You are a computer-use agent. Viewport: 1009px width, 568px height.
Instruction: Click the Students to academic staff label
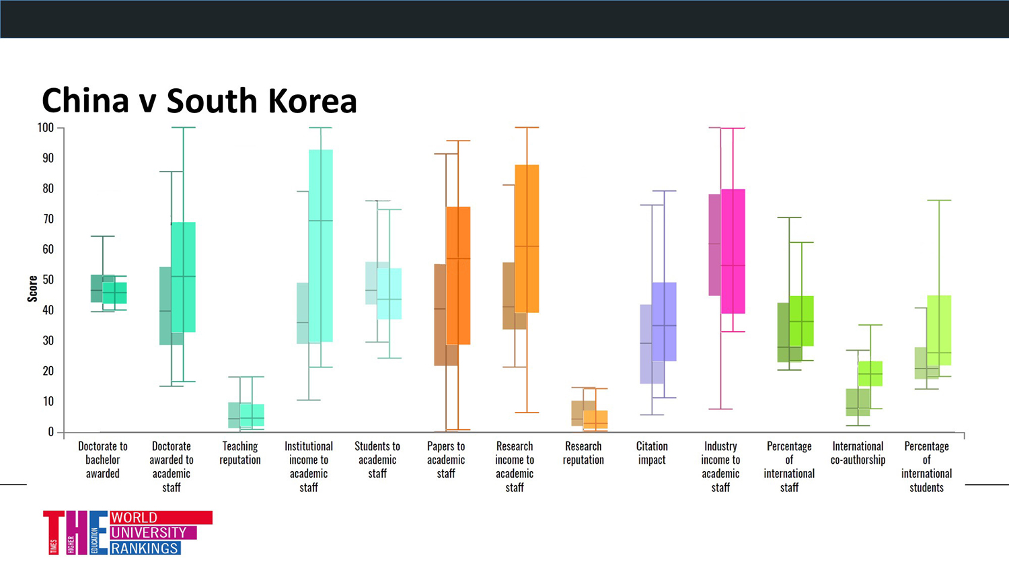click(377, 460)
